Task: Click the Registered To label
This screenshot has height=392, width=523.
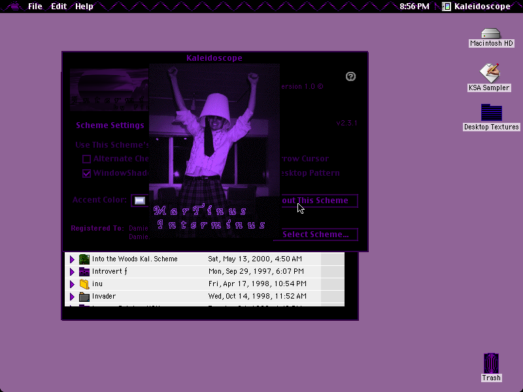Action: (x=97, y=228)
